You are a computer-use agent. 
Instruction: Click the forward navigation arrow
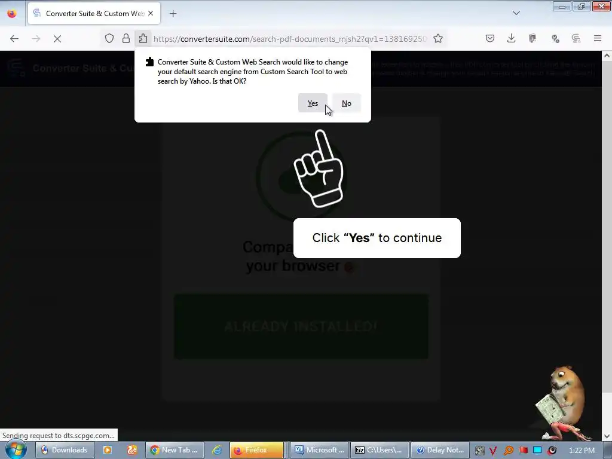click(36, 39)
